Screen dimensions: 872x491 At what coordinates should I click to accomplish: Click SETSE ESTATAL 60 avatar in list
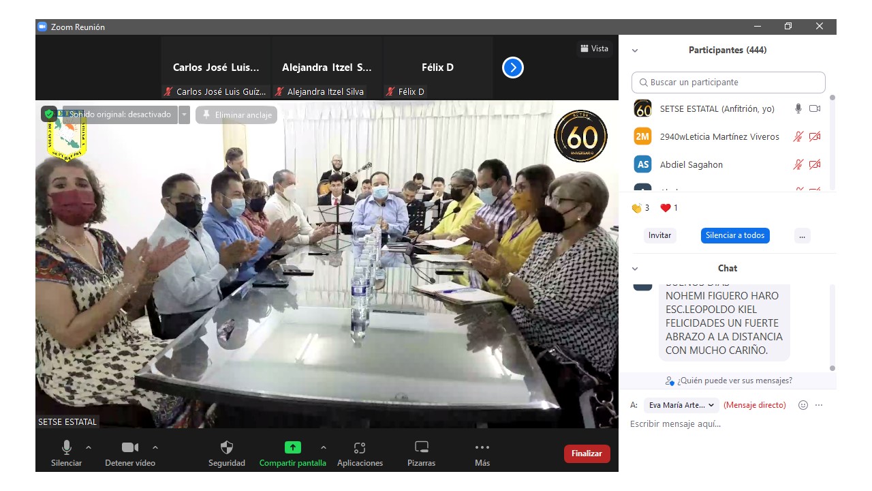click(x=642, y=108)
